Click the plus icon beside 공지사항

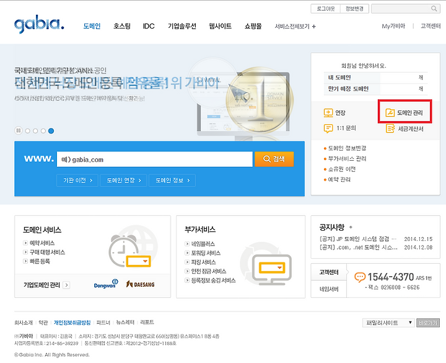click(351, 227)
